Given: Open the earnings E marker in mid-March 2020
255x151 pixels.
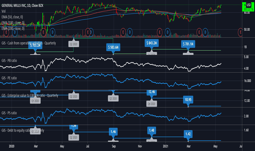Looking at the screenshot, I should [43, 32].
